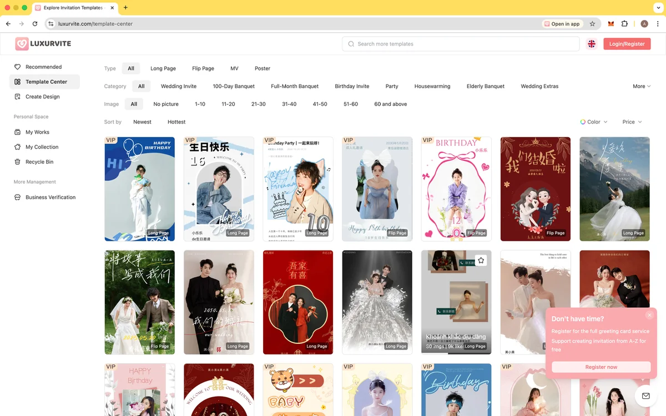The image size is (666, 416).
Task: Select Birthday Invite category
Action: pos(352,86)
